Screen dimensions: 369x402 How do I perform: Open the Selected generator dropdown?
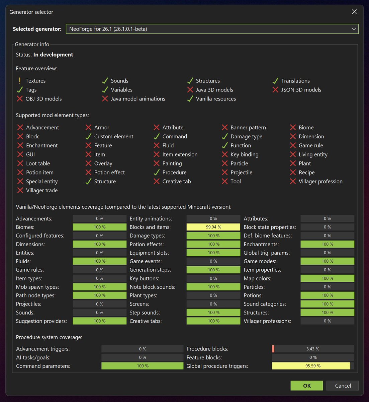point(212,29)
